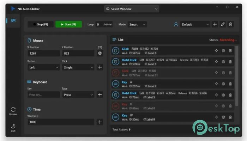This screenshot has height=141, width=247.
Task: Edit the Y Position field
Action: pos(78,53)
